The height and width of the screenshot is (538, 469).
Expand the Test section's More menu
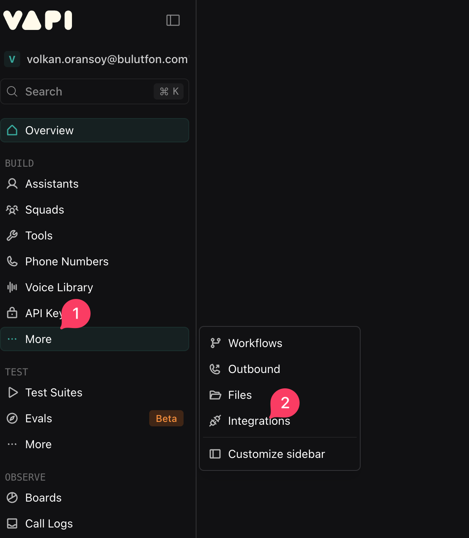click(38, 444)
